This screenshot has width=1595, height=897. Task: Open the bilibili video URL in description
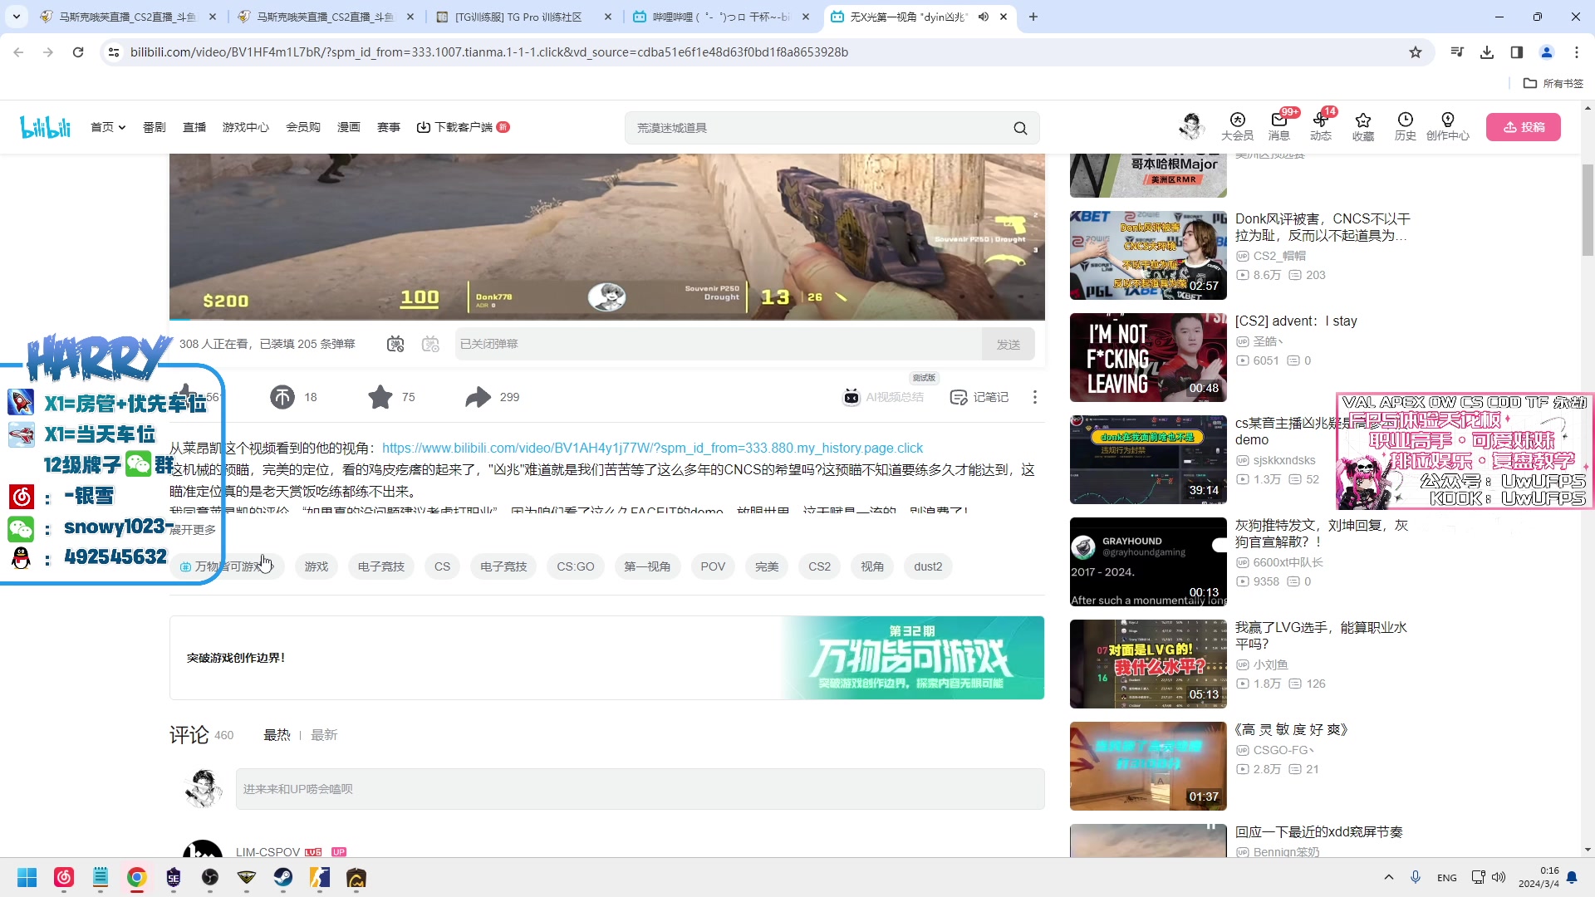pos(652,448)
